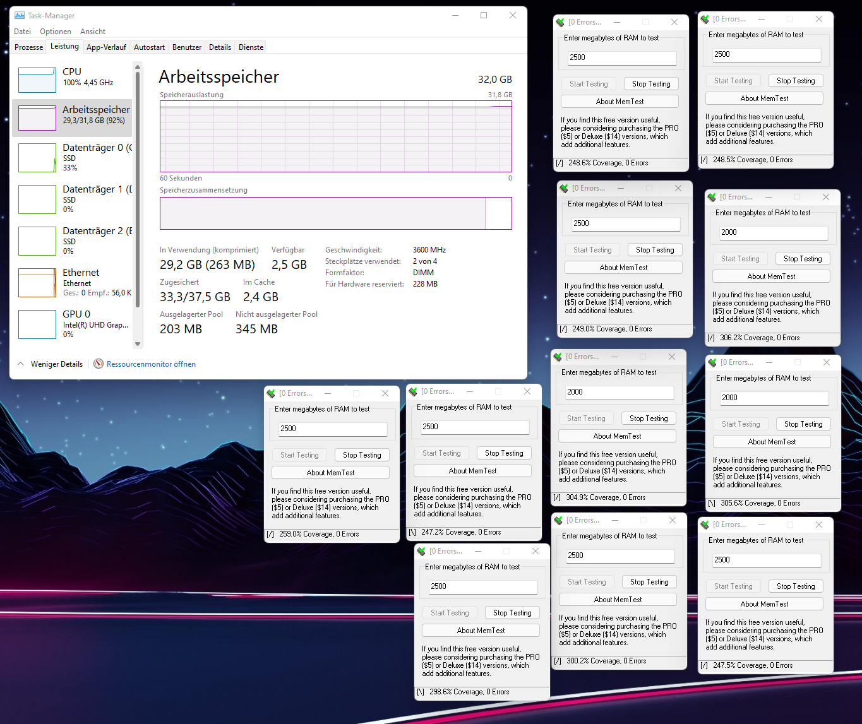
Task: Click MemTest icon of the 304.9% Coverage window
Action: coord(557,357)
